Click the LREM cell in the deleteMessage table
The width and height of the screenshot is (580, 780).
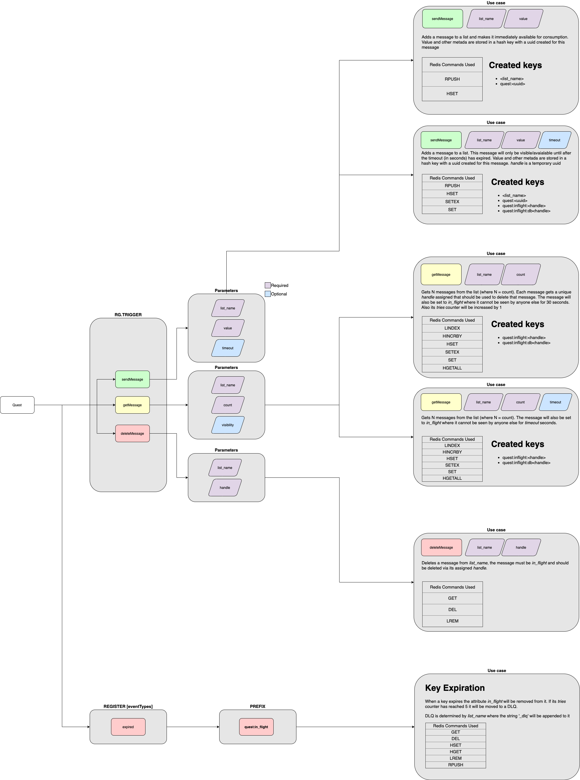coord(452,621)
